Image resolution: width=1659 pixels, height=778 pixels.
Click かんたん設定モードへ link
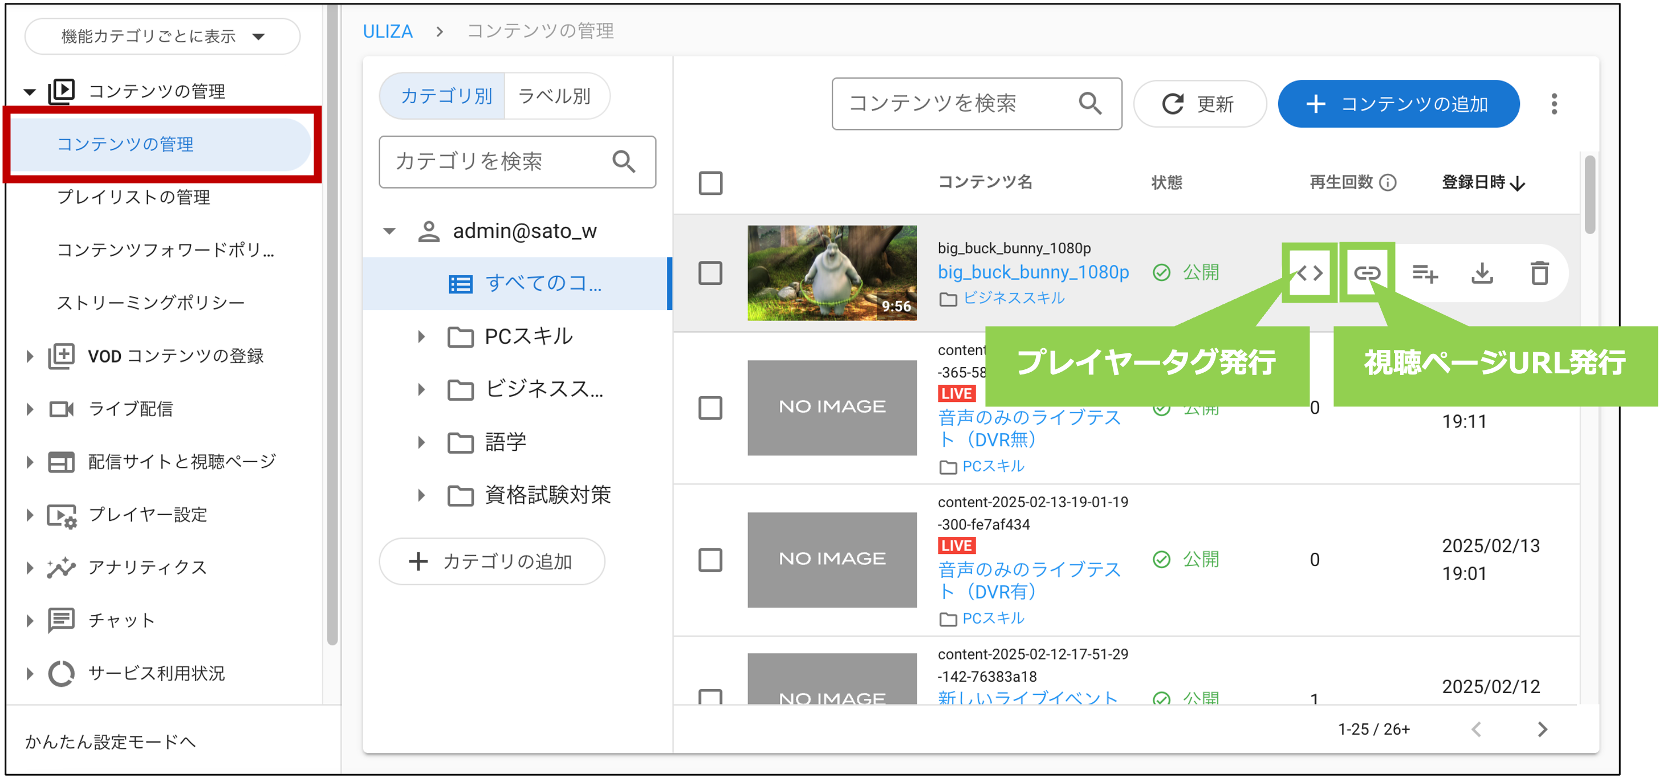[x=110, y=742]
